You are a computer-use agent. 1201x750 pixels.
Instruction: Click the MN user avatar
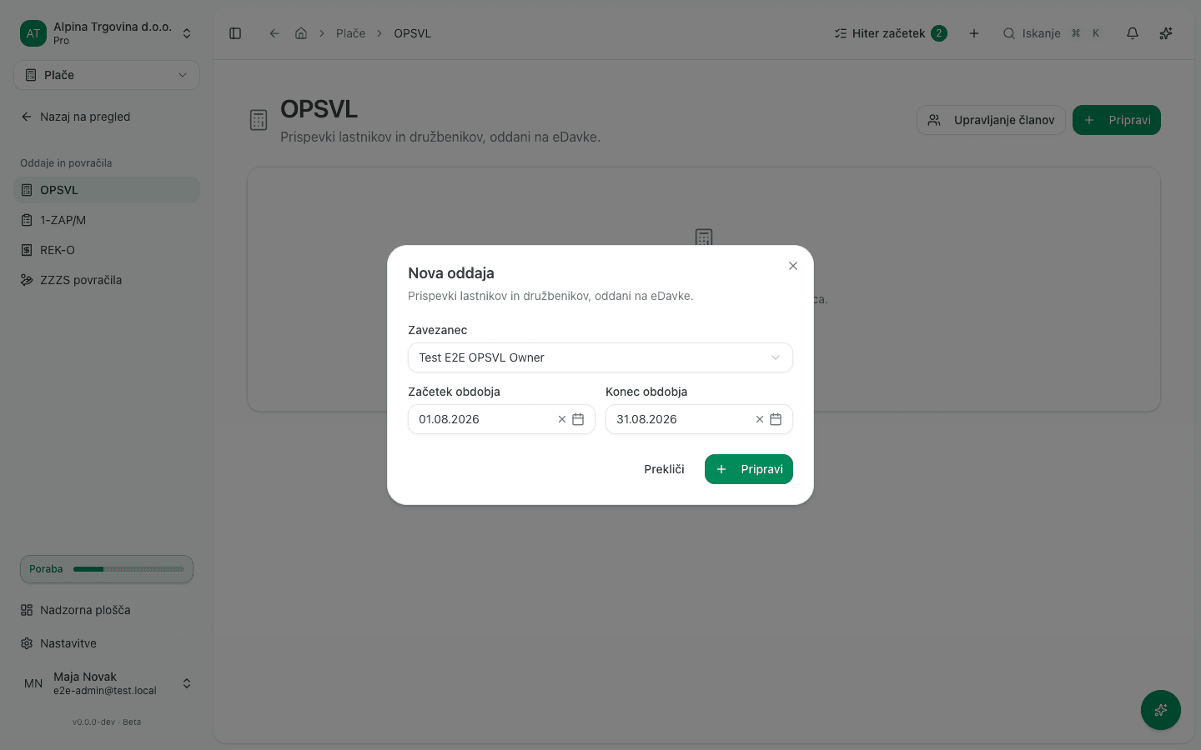tap(33, 683)
